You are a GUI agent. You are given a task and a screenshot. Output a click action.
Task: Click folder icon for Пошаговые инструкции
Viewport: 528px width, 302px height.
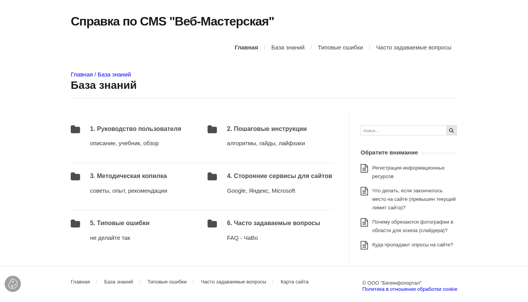pyautogui.click(x=212, y=129)
